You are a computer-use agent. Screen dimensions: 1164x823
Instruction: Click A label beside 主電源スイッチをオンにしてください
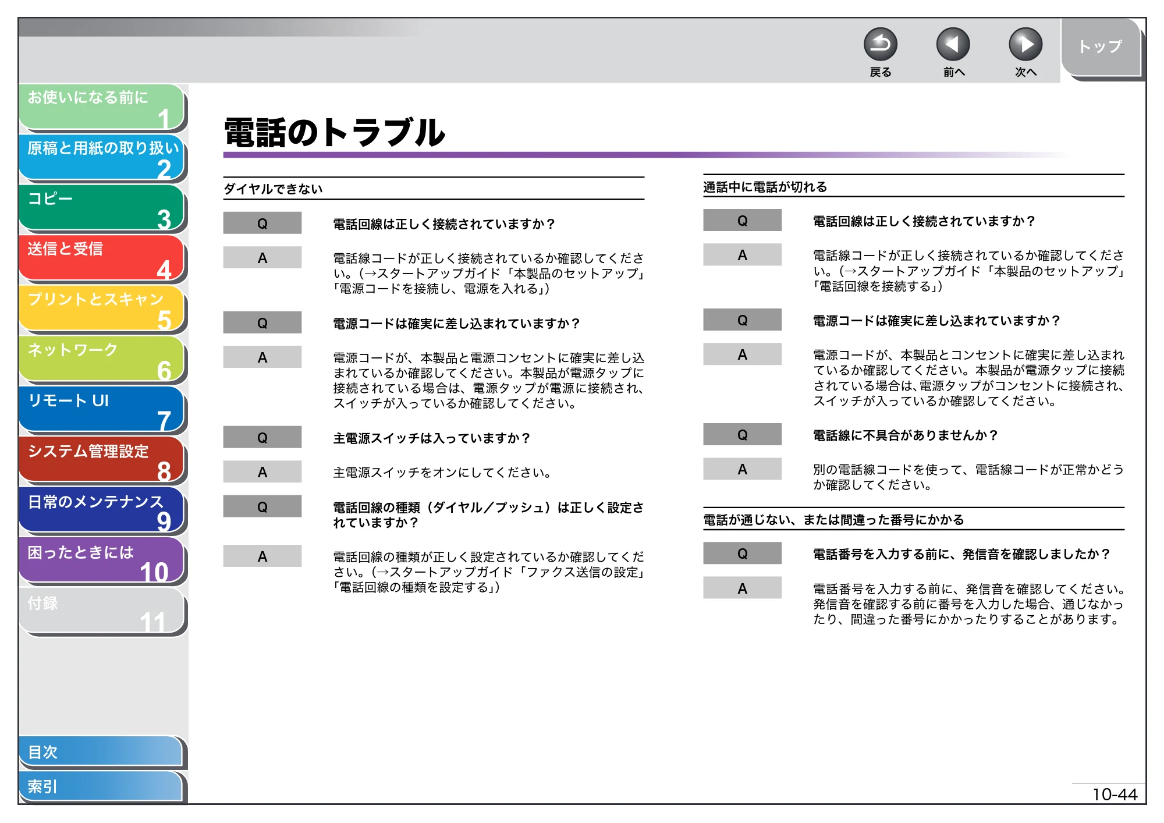tap(262, 471)
